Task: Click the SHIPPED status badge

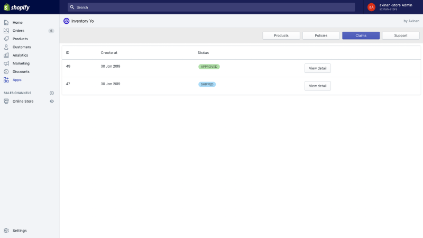Action: [x=207, y=84]
